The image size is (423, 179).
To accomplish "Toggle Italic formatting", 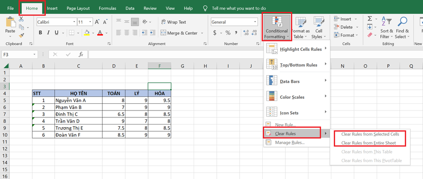I will point(48,33).
